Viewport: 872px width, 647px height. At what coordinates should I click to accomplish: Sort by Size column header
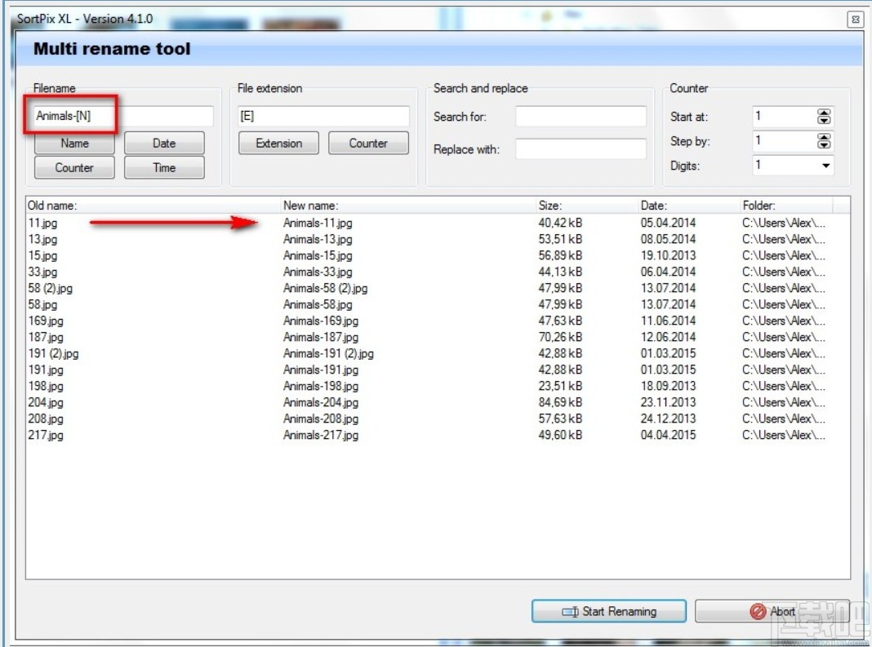[587, 206]
